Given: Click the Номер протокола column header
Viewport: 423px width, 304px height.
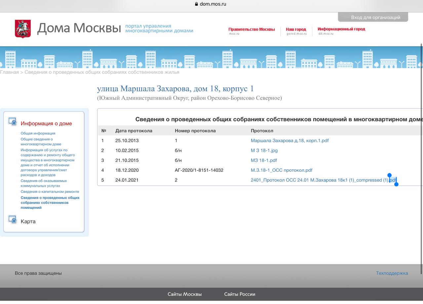Looking at the screenshot, I should coord(195,131).
